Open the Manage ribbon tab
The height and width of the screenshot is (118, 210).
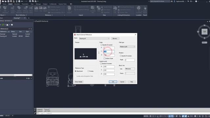[x=38, y=4]
